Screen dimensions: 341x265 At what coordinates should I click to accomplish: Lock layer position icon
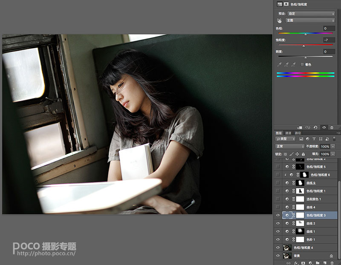(x=297, y=154)
